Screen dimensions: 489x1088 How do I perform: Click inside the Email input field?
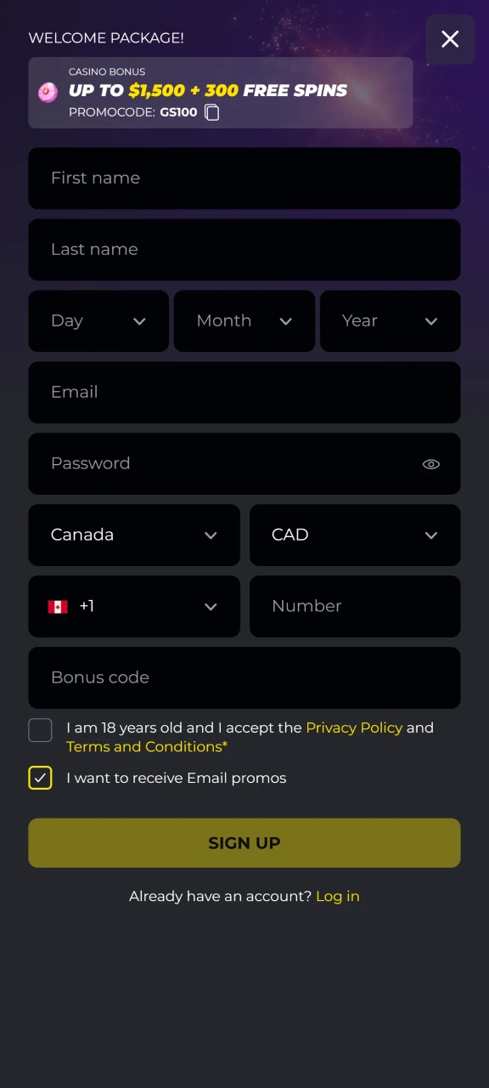[244, 392]
